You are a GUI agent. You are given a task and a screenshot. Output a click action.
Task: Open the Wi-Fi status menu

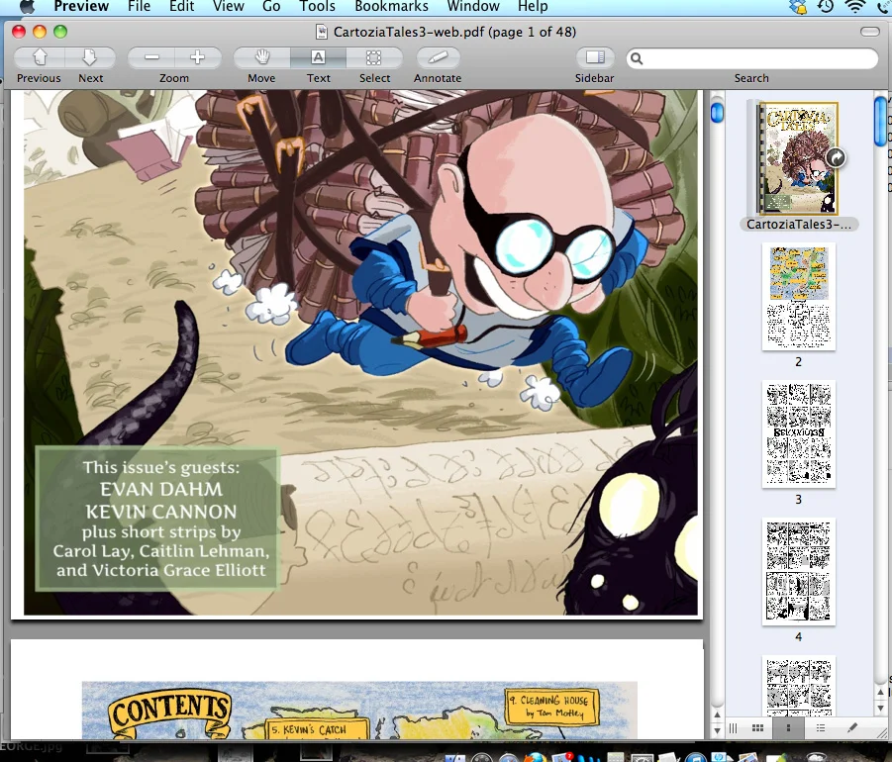pyautogui.click(x=854, y=6)
